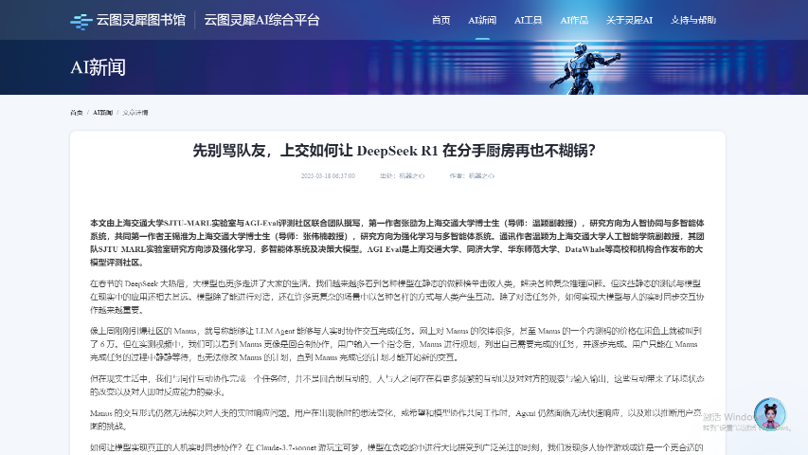
Task: Open 关于灵犀AI nav item
Action: 629,20
